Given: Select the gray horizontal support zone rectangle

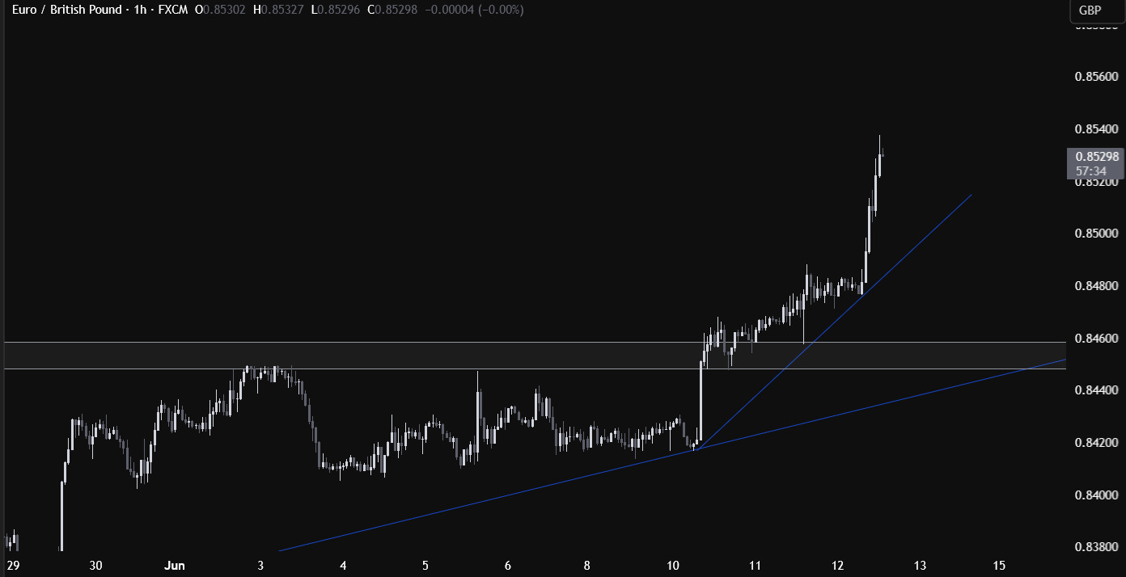Looking at the screenshot, I should [535, 356].
